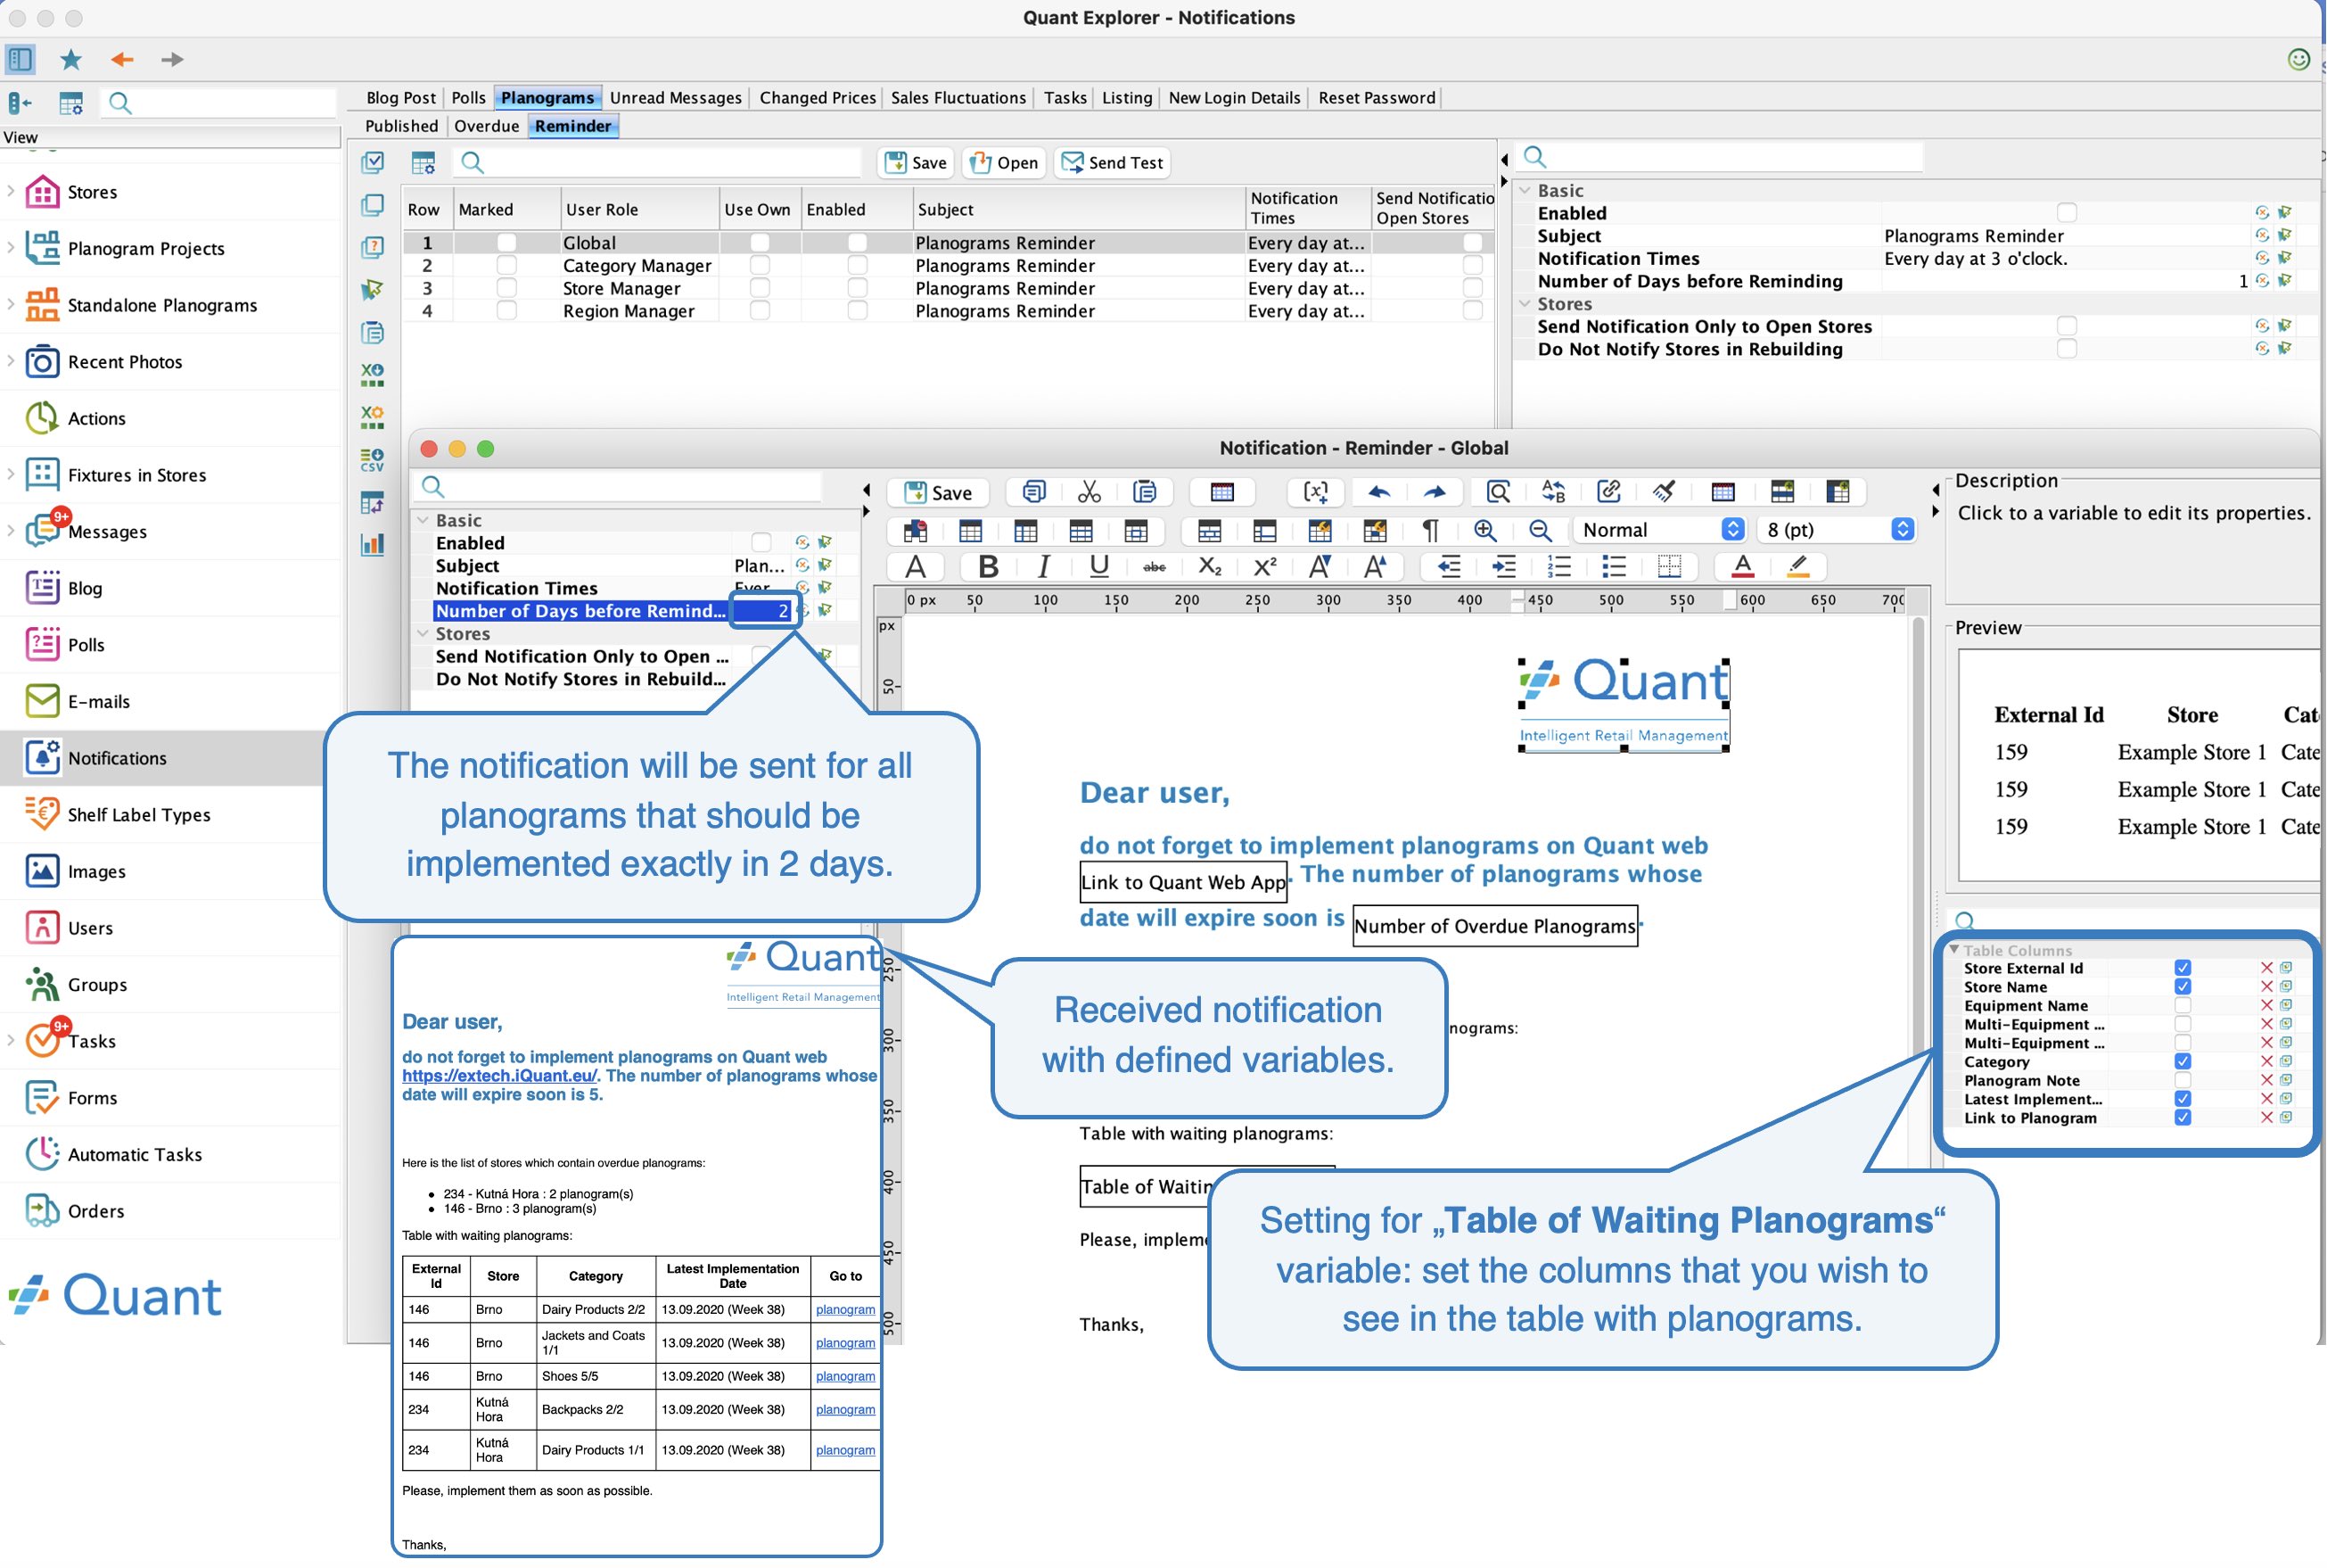Insert a bulleted list
The image size is (2327, 1568).
click(x=1615, y=567)
